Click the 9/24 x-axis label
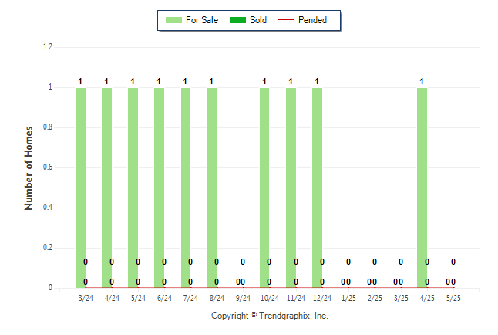Viewport: 498px width, 335px height. click(243, 298)
